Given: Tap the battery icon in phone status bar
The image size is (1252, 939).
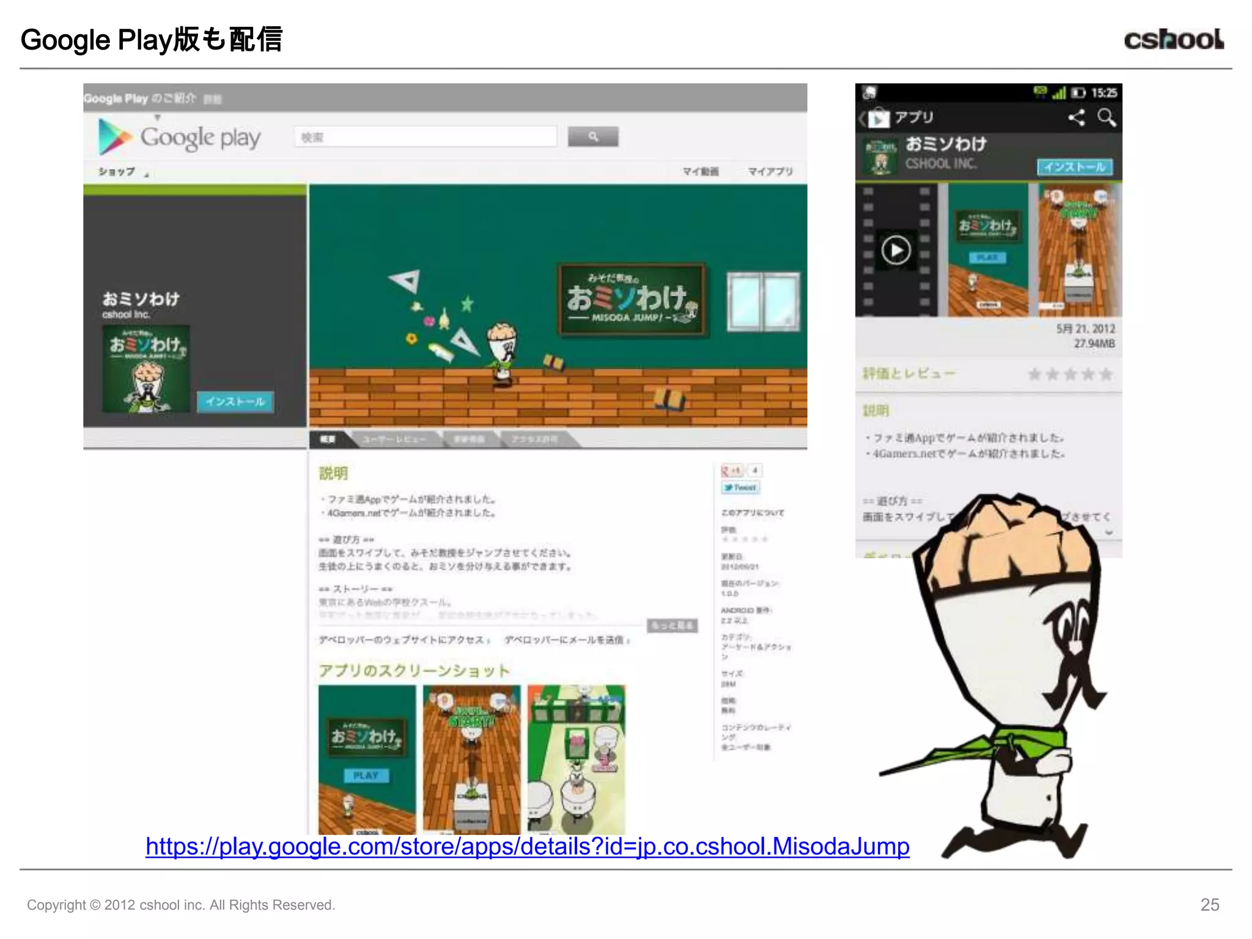Looking at the screenshot, I should click(x=1078, y=93).
